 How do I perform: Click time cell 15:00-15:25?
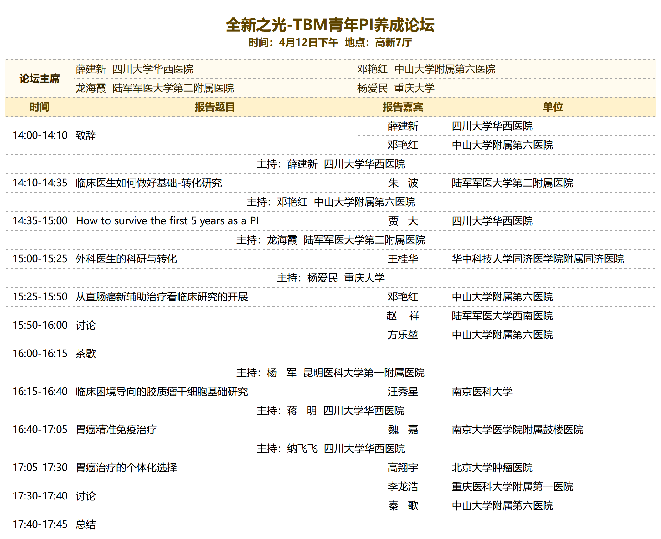(40, 259)
